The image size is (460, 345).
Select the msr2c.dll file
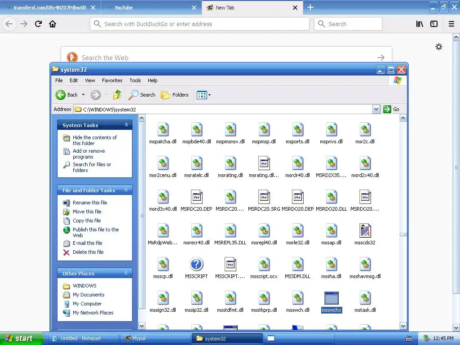pos(365,133)
